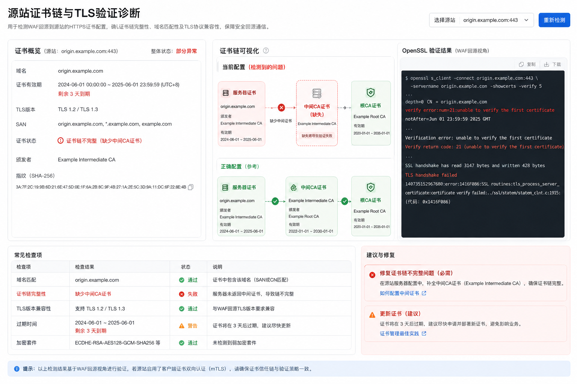Screen dimensions: 577x384
Task: Click the intermediate CA icon in reference config
Action: (294, 187)
